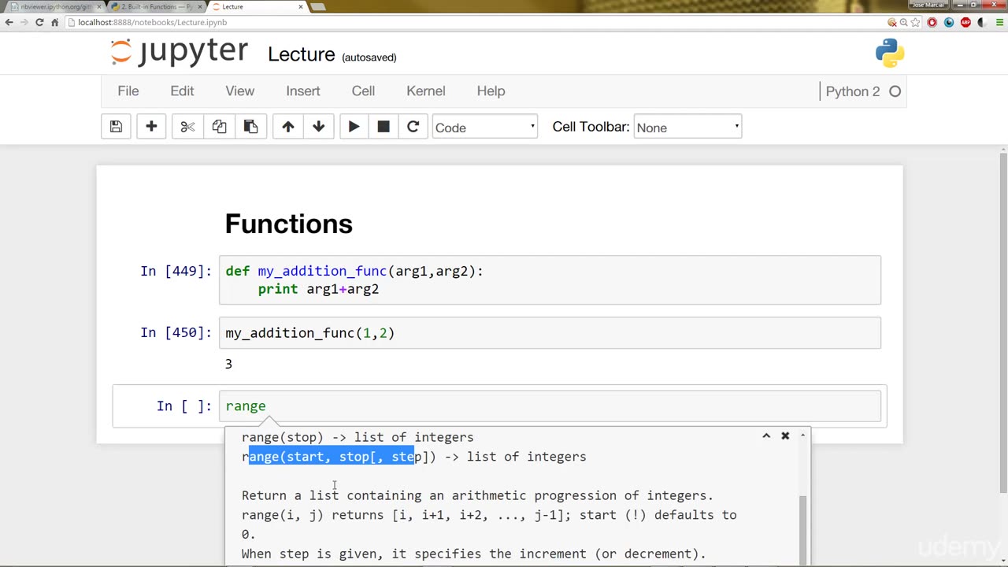Click the blocked cookie icon in the address bar

point(891,23)
